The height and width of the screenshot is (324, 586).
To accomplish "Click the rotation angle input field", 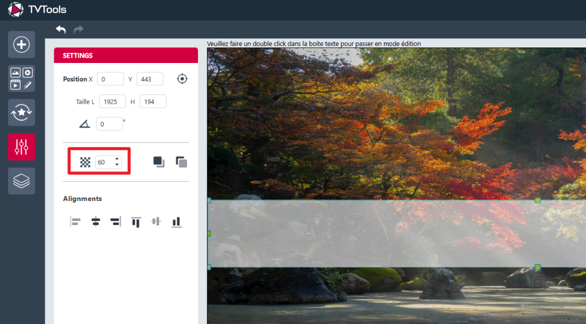I will [109, 124].
